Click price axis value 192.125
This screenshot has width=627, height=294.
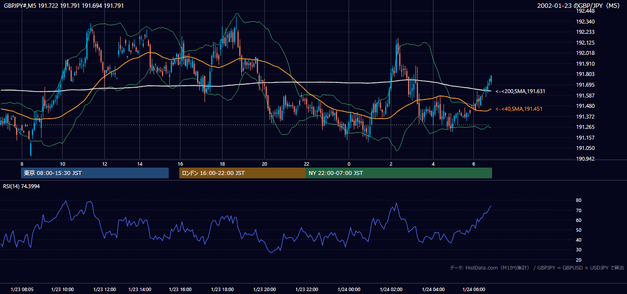pos(585,43)
